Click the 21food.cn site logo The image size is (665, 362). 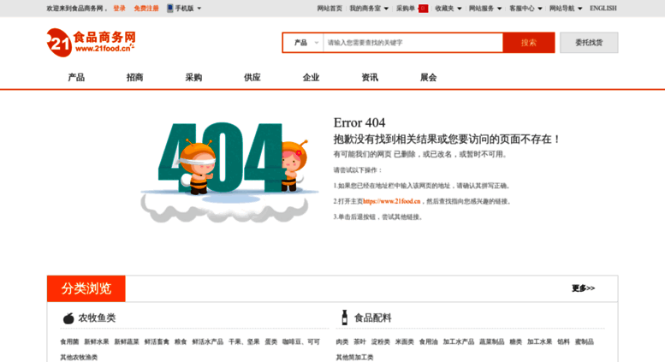(x=92, y=43)
